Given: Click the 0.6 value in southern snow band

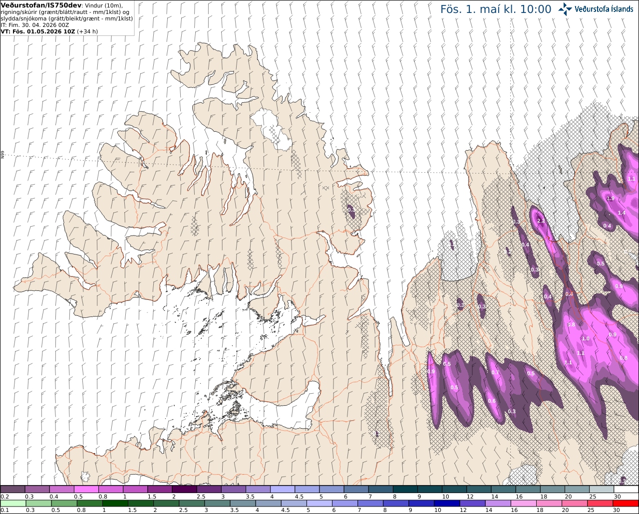Looking at the screenshot, I should pyautogui.click(x=492, y=401).
